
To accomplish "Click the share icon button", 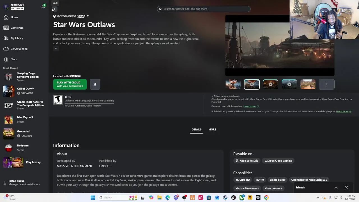I will click(x=95, y=84).
